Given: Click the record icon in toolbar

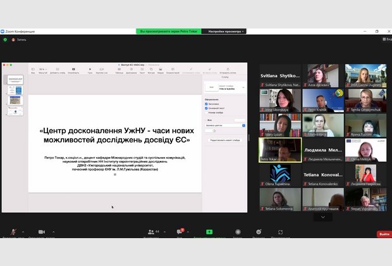Looking at the screenshot, I should coord(237,232).
